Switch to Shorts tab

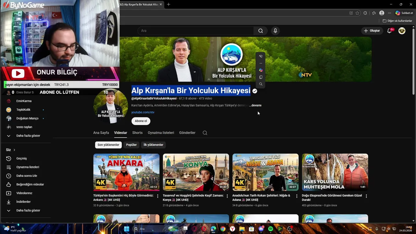click(137, 133)
